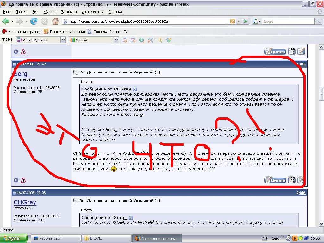The width and height of the screenshot is (324, 243).
Task: Click the RSS feed icon in address bar
Action: point(233,22)
